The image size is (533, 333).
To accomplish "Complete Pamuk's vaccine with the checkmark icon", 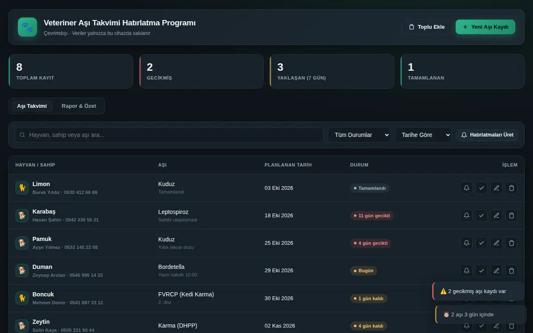I will [x=481, y=243].
